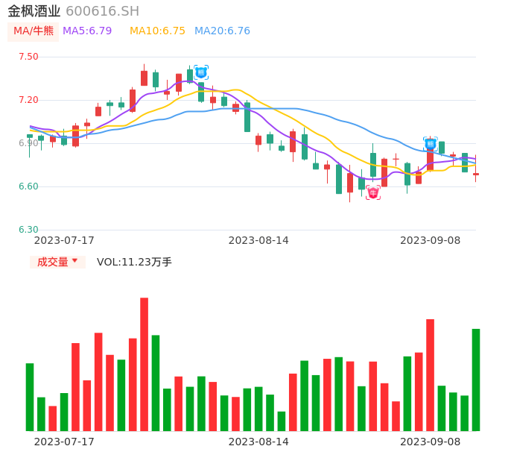Screen dimensions: 511x452
Task: Click the VOL:11.23万手 volume readout
Action: (x=134, y=262)
